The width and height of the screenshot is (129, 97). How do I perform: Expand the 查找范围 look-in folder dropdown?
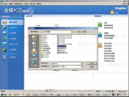pyautogui.click(x=72, y=32)
